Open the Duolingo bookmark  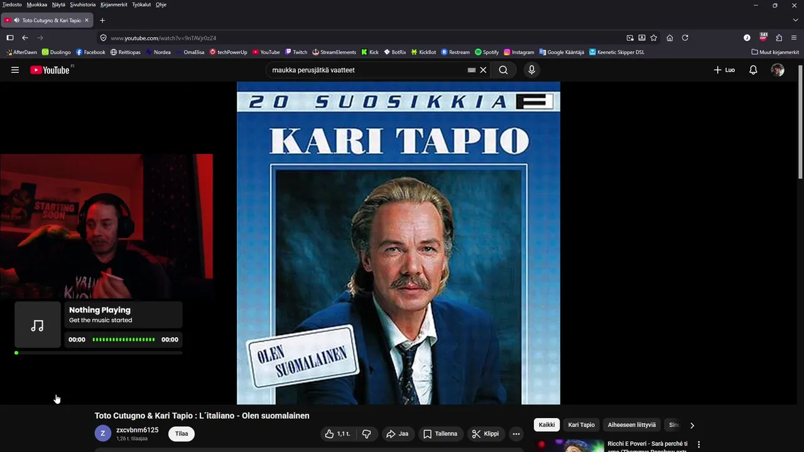point(56,52)
